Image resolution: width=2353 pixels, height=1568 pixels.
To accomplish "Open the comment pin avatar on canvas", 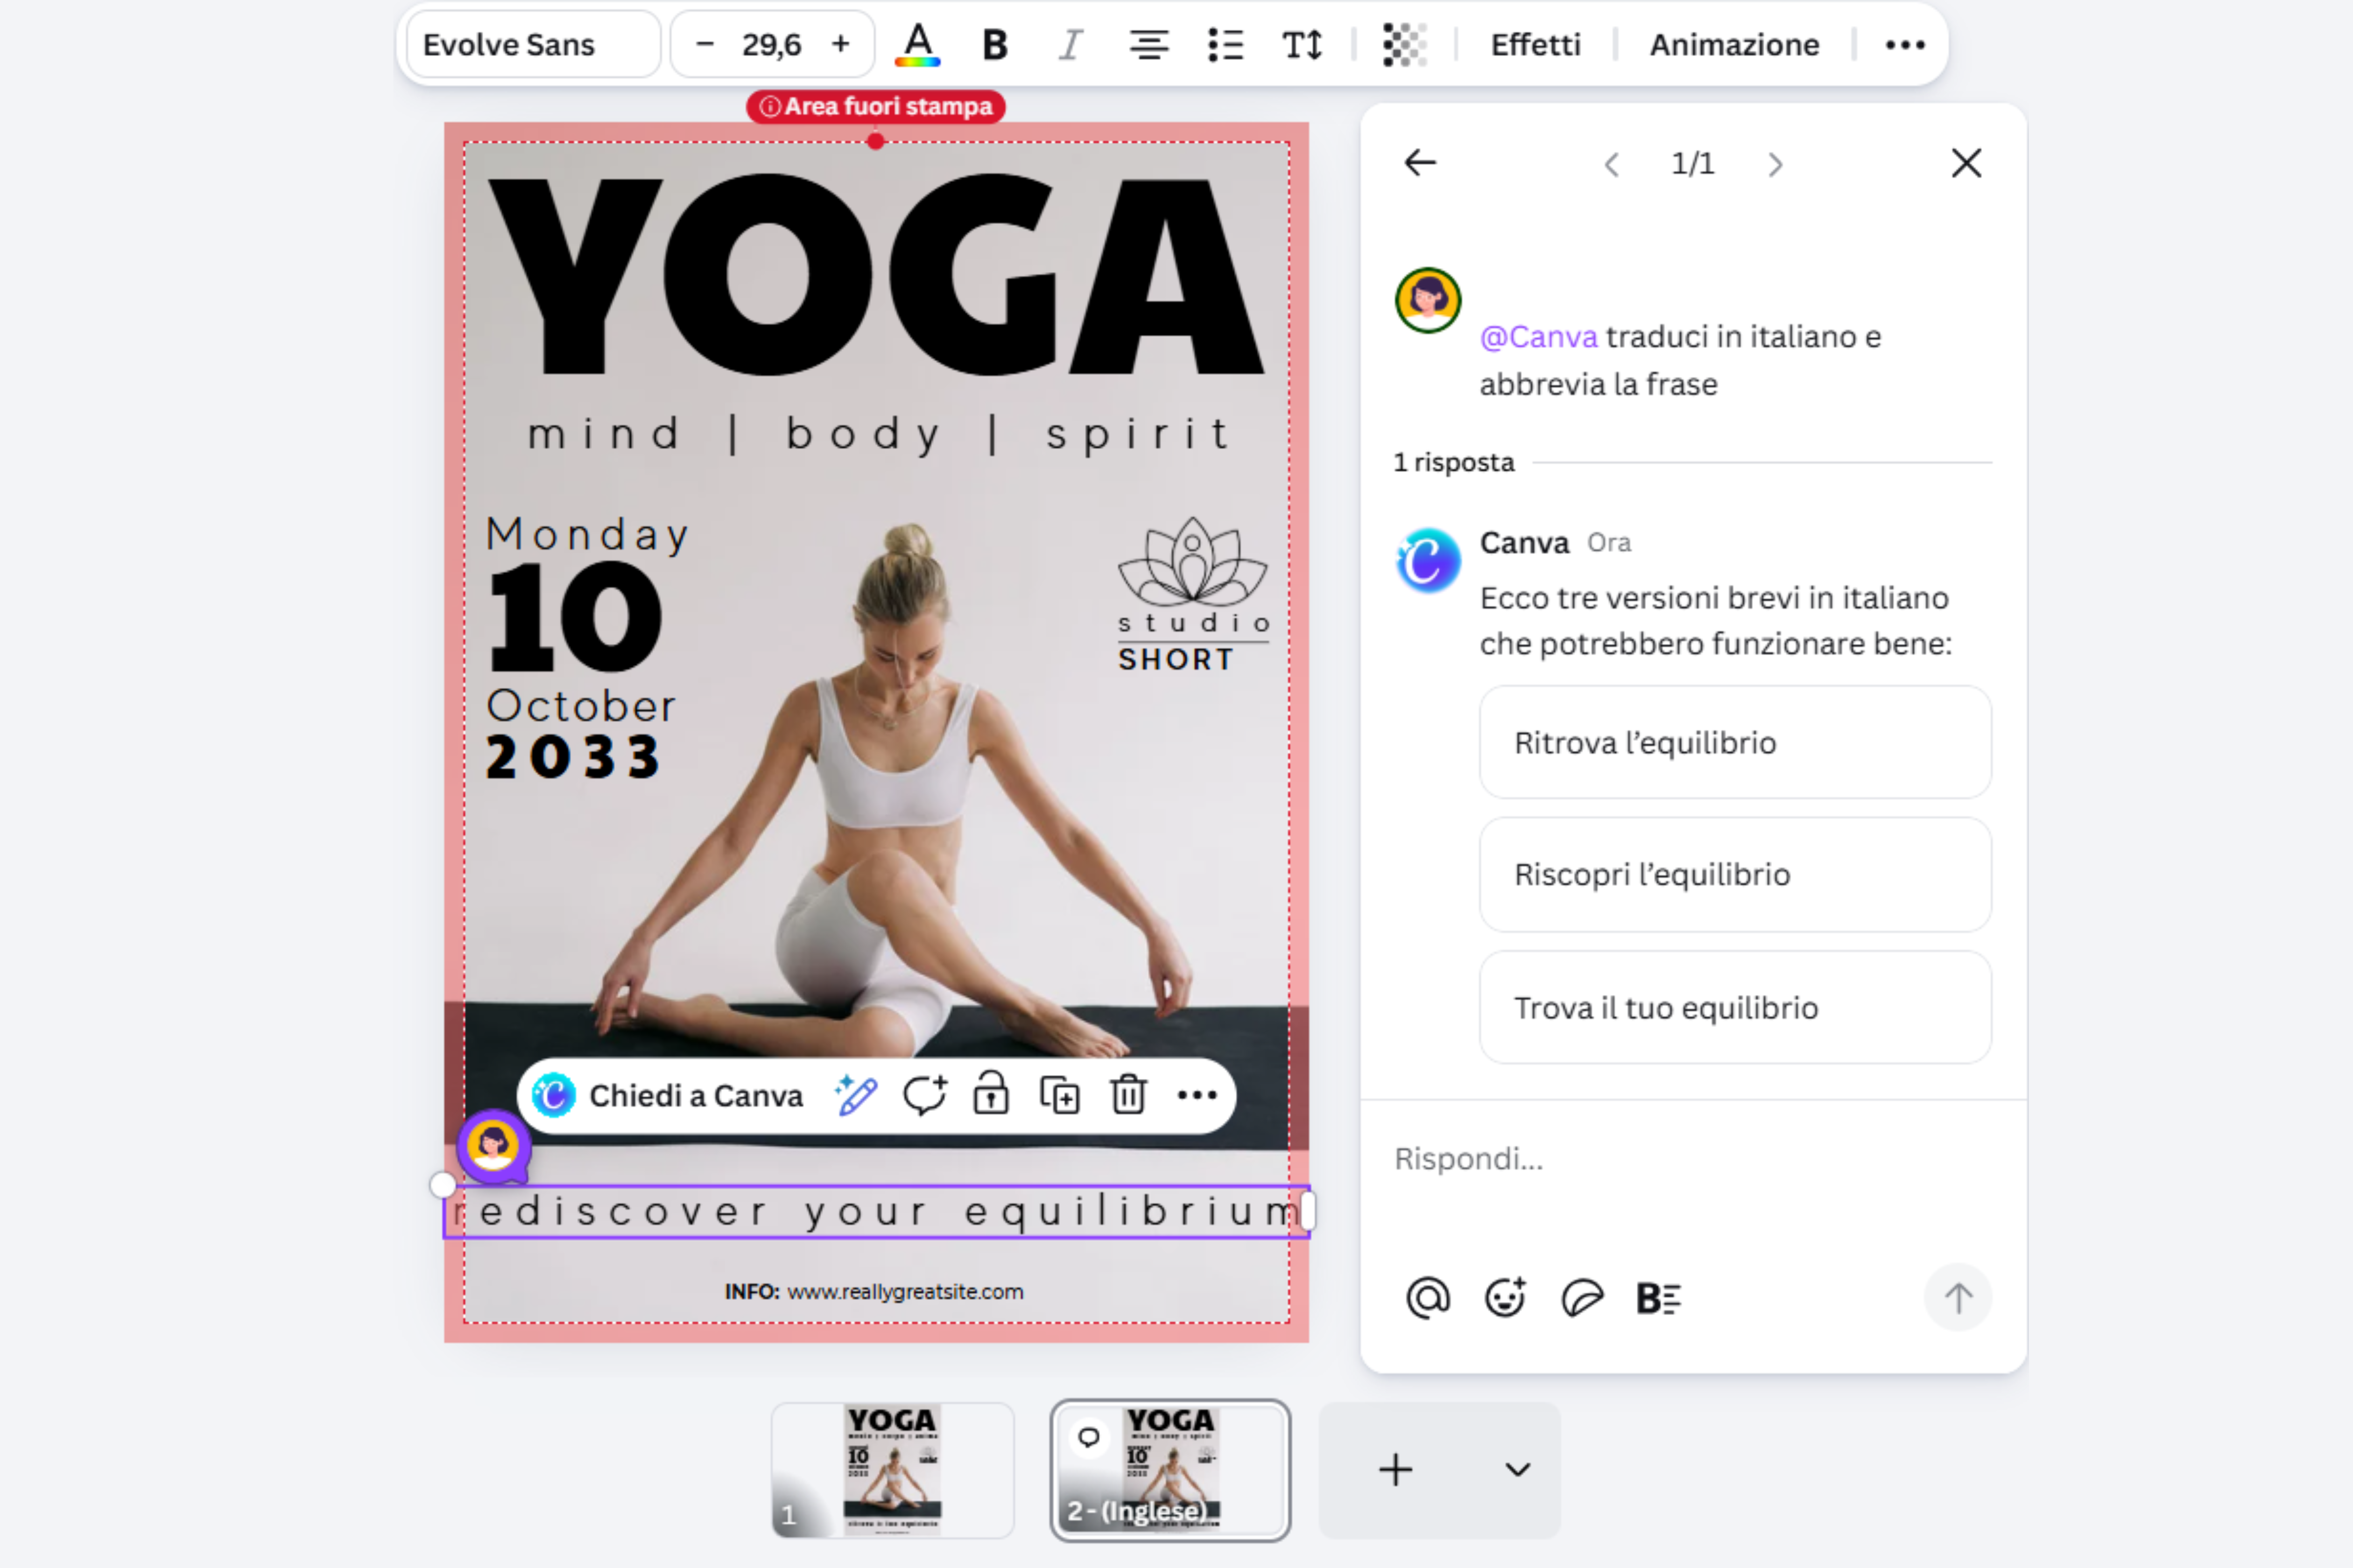I will coord(493,1146).
